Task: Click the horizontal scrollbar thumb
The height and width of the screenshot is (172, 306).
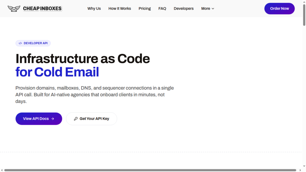Action: tap(150, 170)
